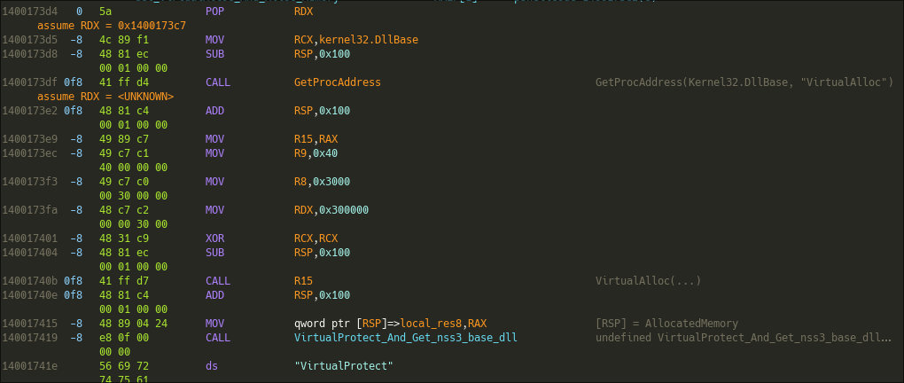
Task: Select the "VirtualProtect" string data
Action: click(x=343, y=366)
